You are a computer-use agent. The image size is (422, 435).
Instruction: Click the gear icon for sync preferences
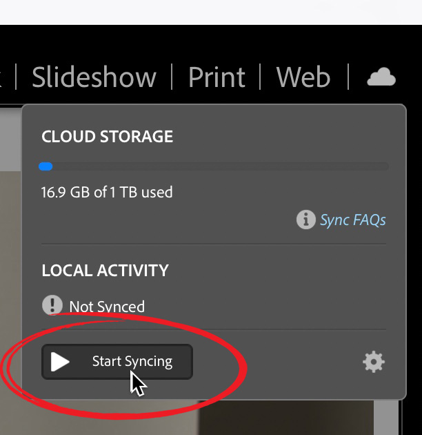coord(374,362)
